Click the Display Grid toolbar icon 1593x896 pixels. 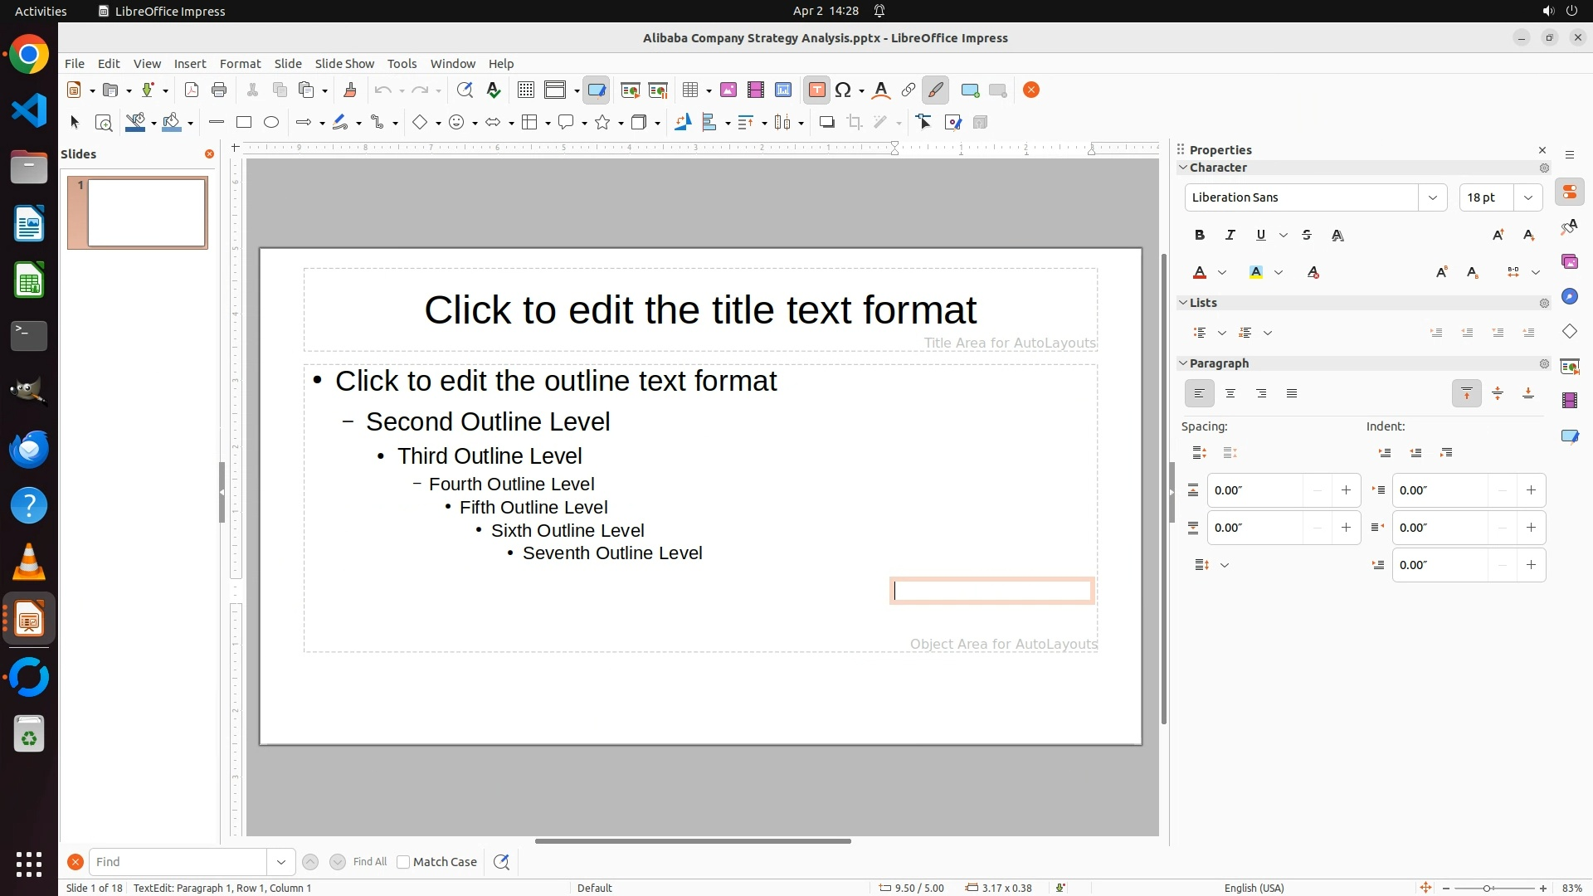click(525, 90)
